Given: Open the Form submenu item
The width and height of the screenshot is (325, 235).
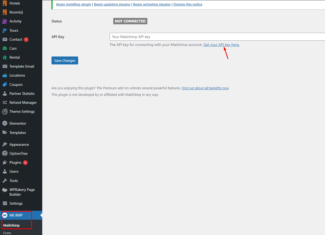Looking at the screenshot, I should coord(7,233).
